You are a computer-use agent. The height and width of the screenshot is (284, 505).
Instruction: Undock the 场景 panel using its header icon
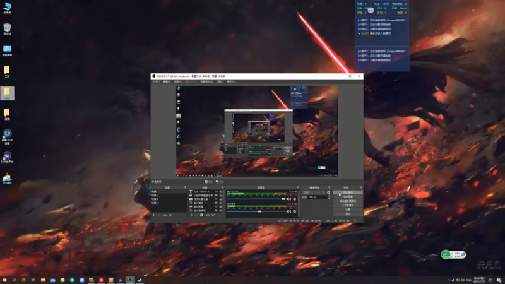pyautogui.click(x=185, y=187)
